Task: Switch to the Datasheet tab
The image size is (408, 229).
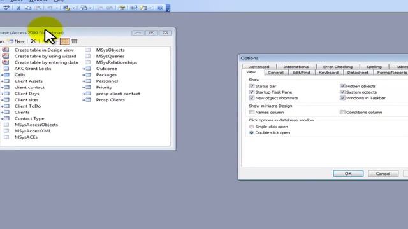Action: click(358, 73)
